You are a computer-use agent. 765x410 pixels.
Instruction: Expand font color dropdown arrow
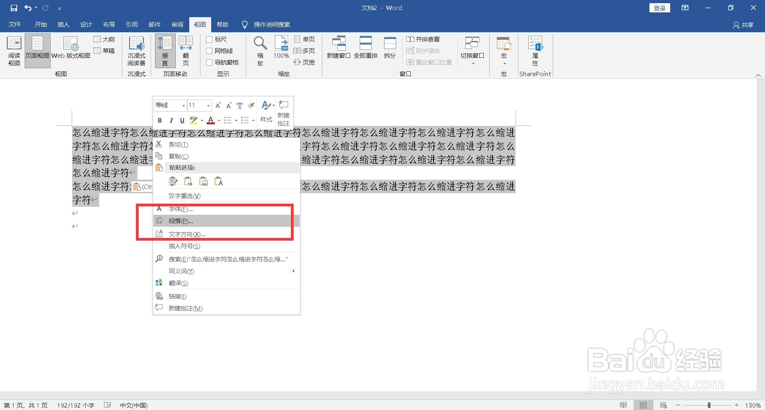(x=219, y=120)
